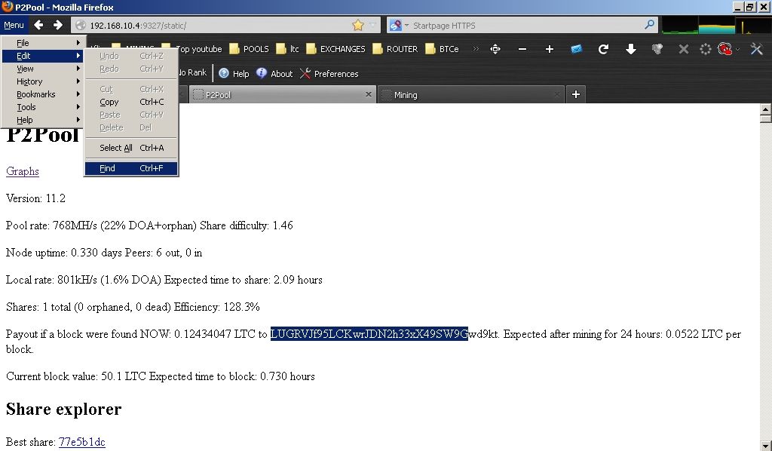Click the About info icon
Screen dimensions: 772x451
click(x=274, y=73)
